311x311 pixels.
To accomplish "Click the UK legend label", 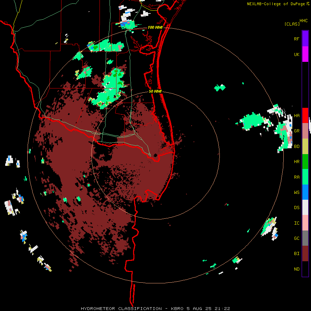I will (296, 55).
